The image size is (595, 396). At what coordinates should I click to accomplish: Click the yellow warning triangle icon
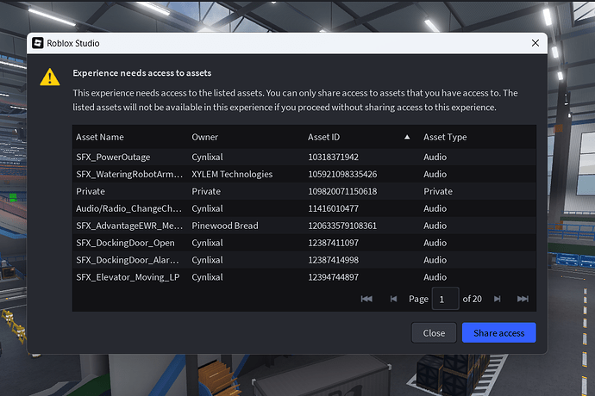click(x=50, y=77)
